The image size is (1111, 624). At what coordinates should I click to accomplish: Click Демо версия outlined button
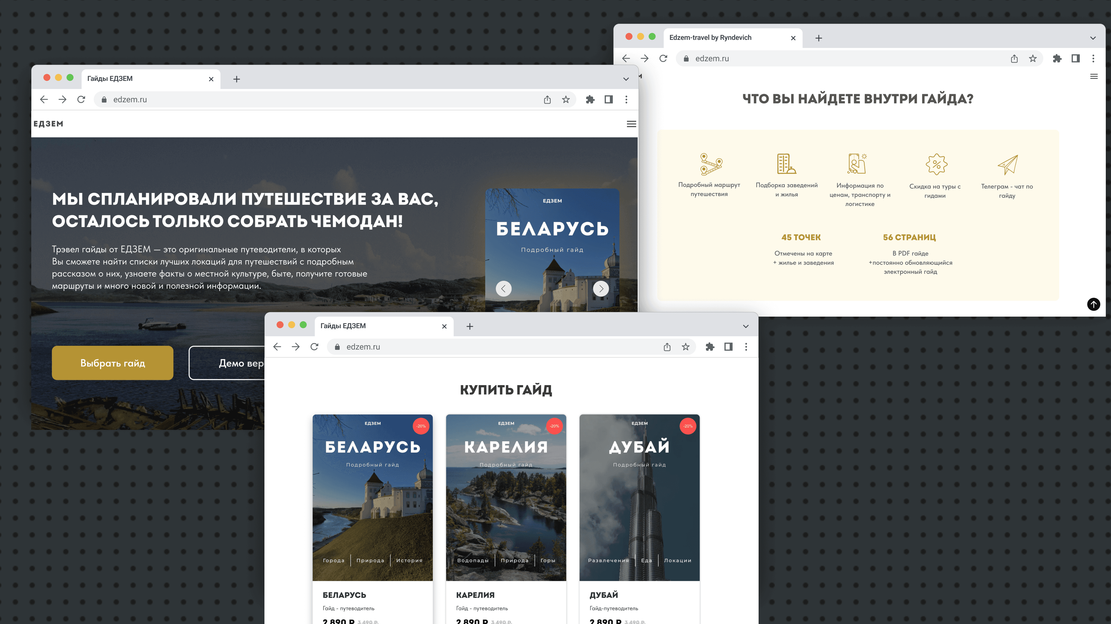tap(229, 363)
